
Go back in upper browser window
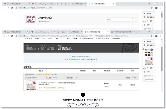click(4, 8)
